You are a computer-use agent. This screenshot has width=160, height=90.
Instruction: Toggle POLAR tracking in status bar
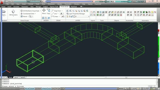pos(27,89)
